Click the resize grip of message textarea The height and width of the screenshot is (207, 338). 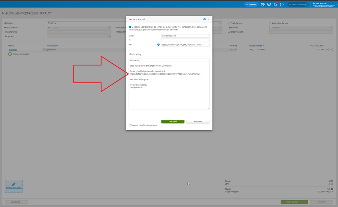(x=208, y=108)
